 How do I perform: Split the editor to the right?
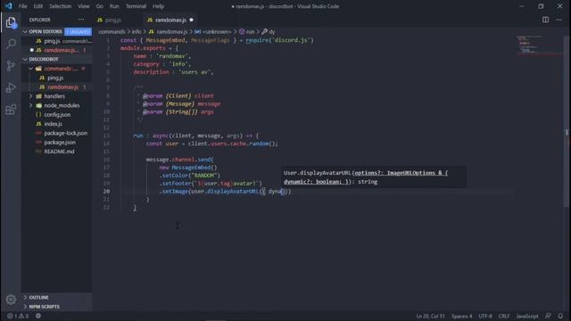[545, 20]
